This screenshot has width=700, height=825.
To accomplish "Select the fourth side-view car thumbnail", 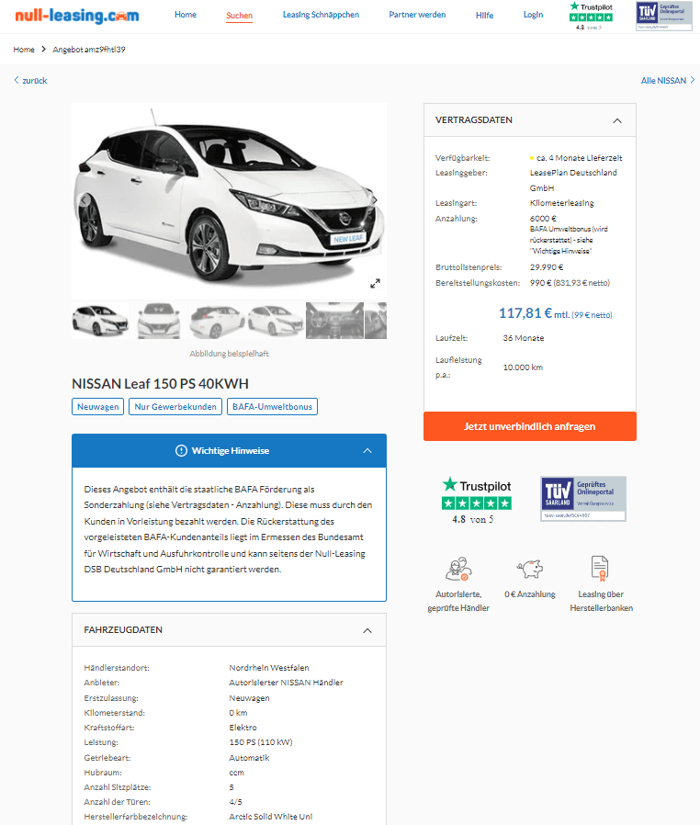I will click(276, 321).
